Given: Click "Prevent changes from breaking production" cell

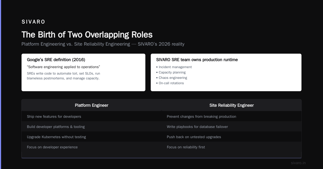Looking at the screenshot, I should pyautogui.click(x=231, y=116).
